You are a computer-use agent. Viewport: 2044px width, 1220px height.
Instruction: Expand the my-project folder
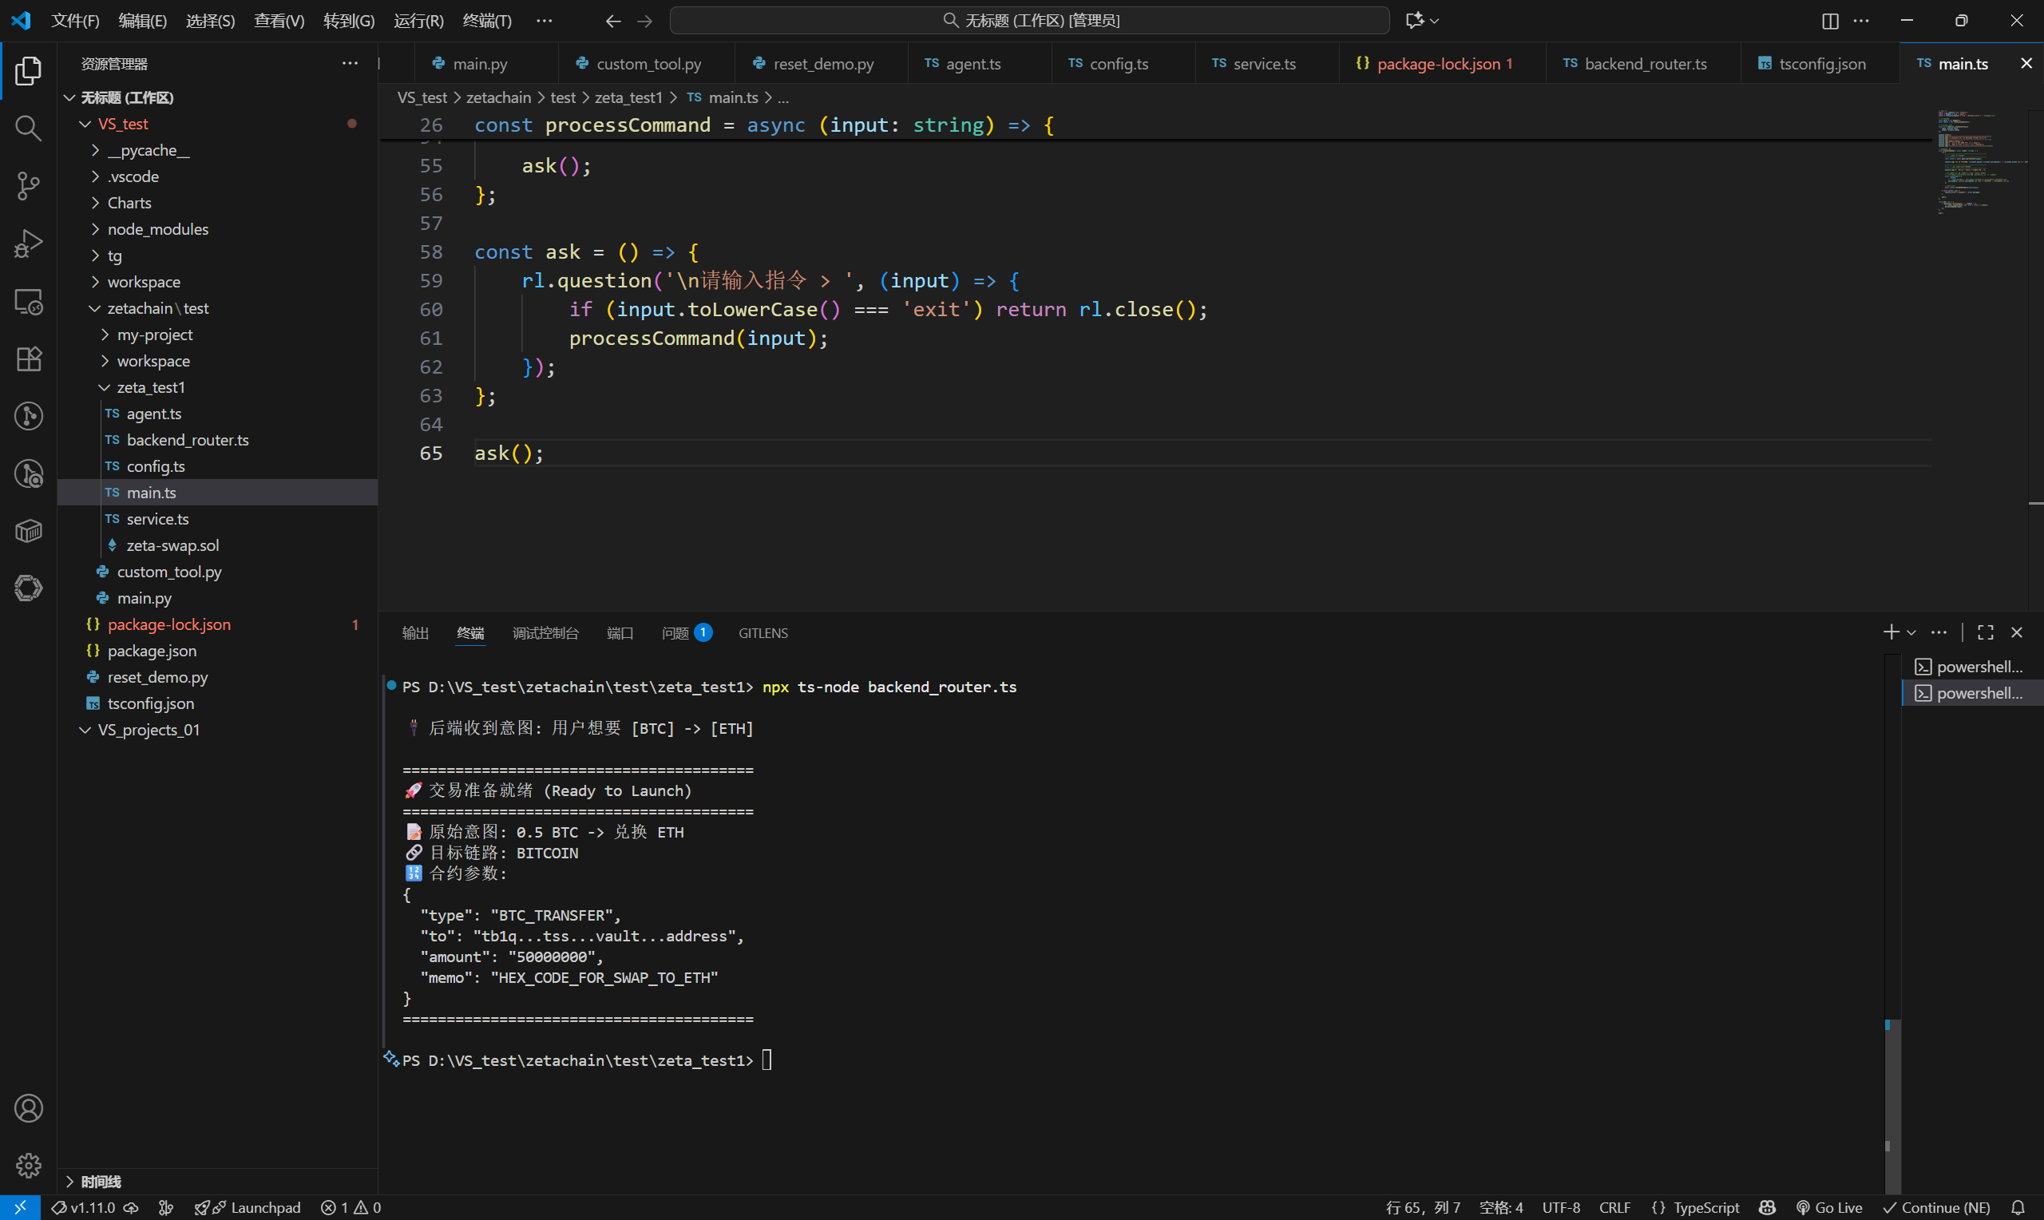[x=218, y=335]
